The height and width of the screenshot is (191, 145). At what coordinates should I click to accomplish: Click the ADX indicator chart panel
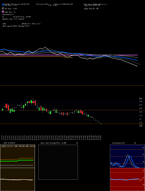(17, 156)
